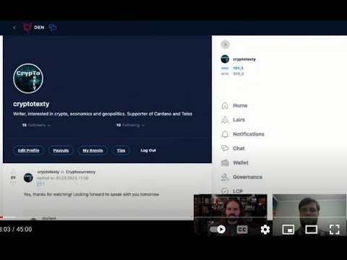Open the DEN logo home

(34, 27)
